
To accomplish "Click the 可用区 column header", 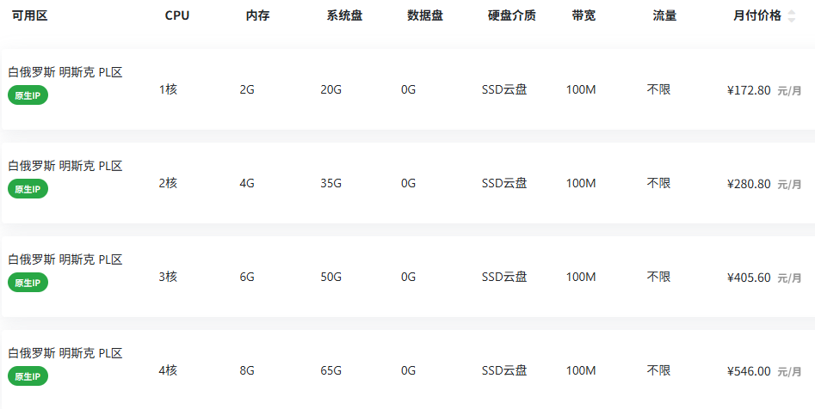I will tap(29, 15).
